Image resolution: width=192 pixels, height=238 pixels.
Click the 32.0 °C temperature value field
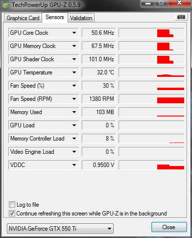point(98,72)
